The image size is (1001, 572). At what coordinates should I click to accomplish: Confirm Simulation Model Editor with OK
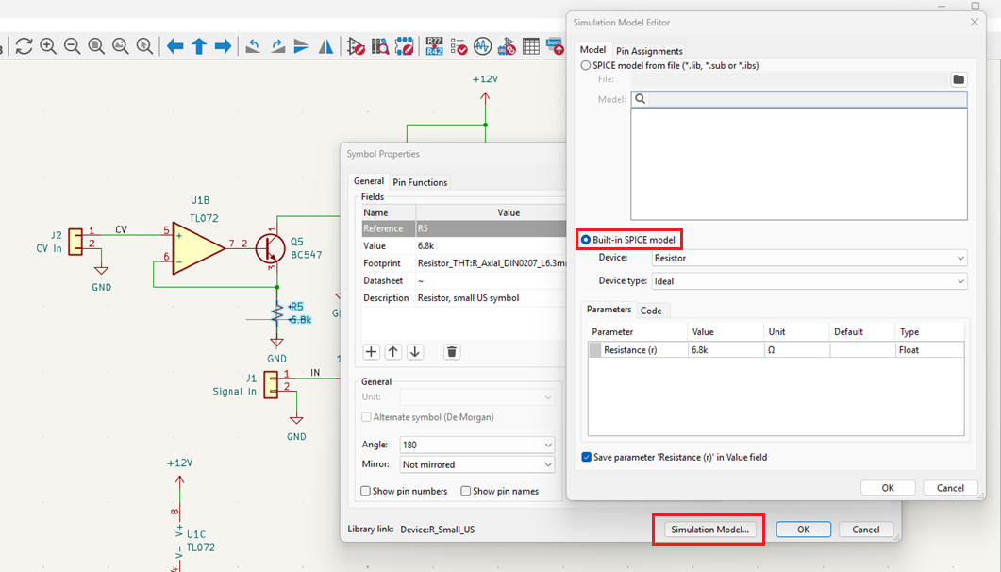point(888,488)
